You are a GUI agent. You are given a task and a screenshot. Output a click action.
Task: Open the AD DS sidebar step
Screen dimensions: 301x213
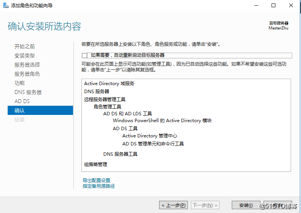22,101
